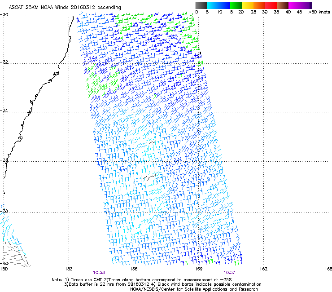Click the '156' longitude axis label

(134, 269)
